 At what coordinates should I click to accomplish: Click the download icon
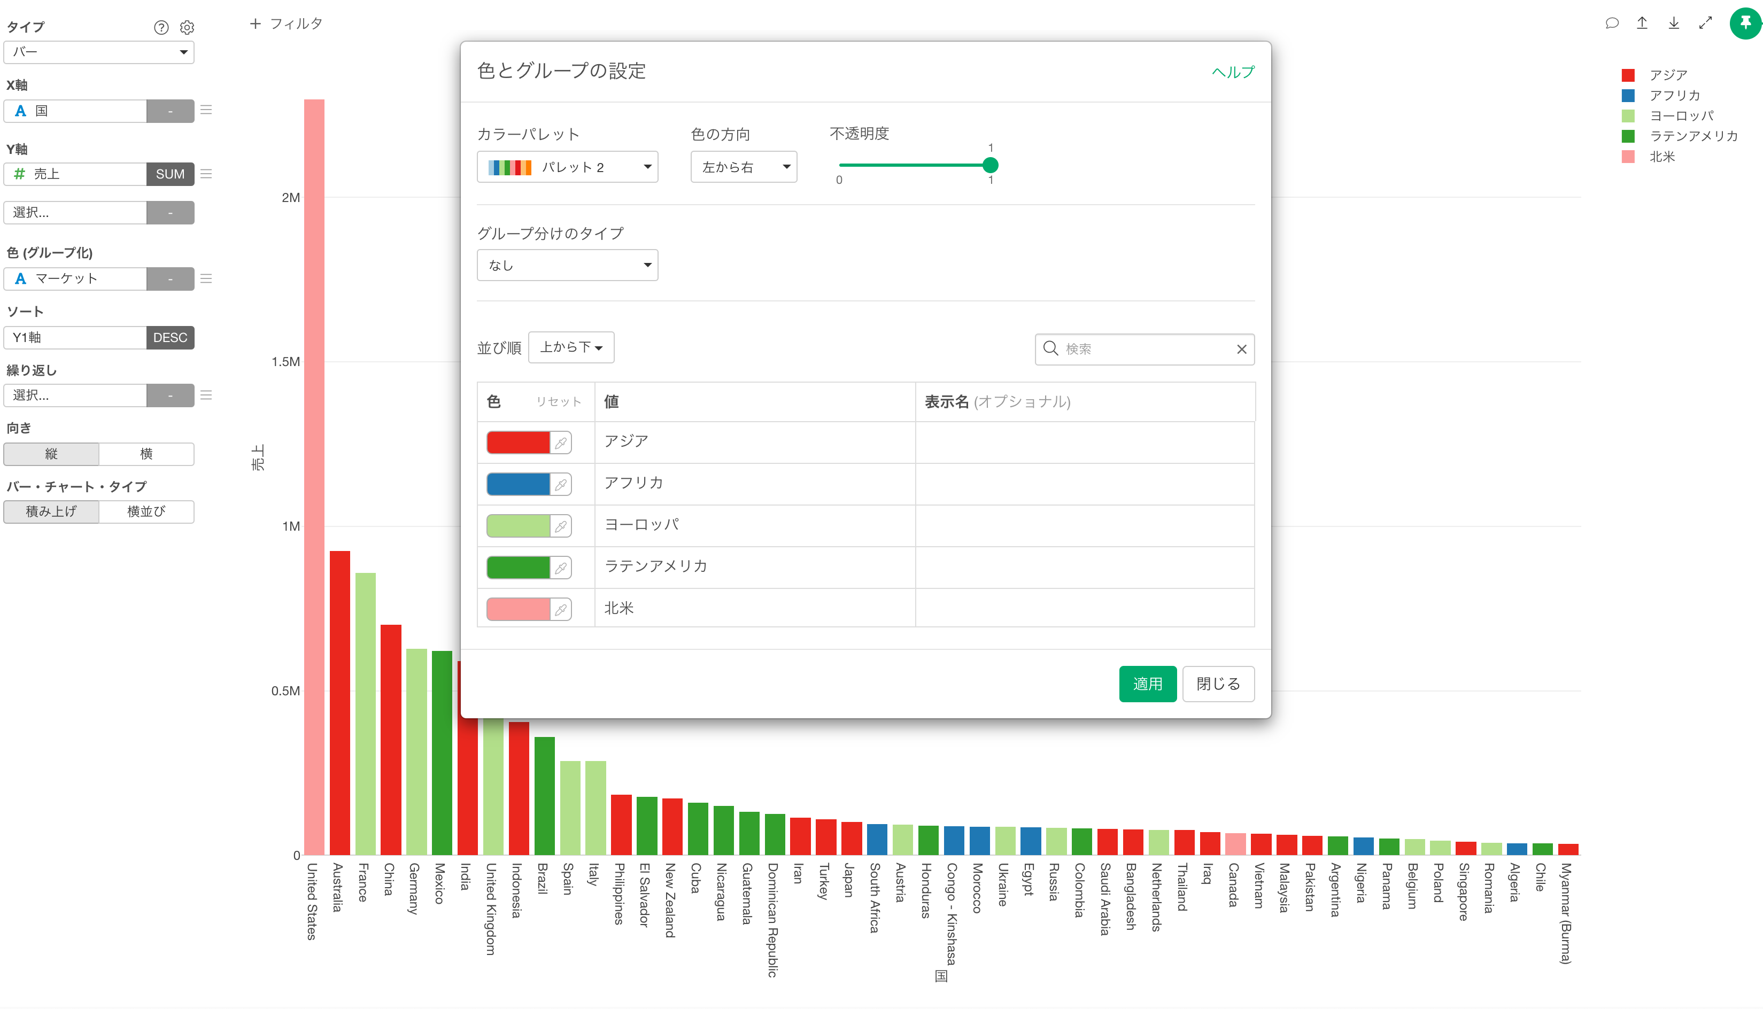tap(1674, 23)
